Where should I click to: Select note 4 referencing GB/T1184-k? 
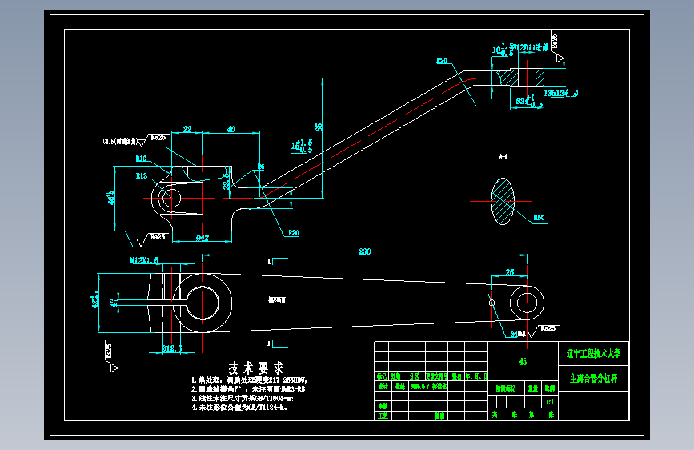tap(239, 407)
